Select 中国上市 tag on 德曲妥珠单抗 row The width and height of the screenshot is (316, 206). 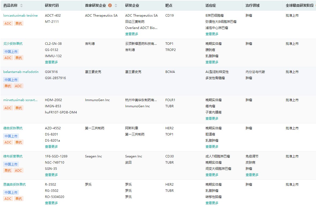pyautogui.click(x=11, y=136)
